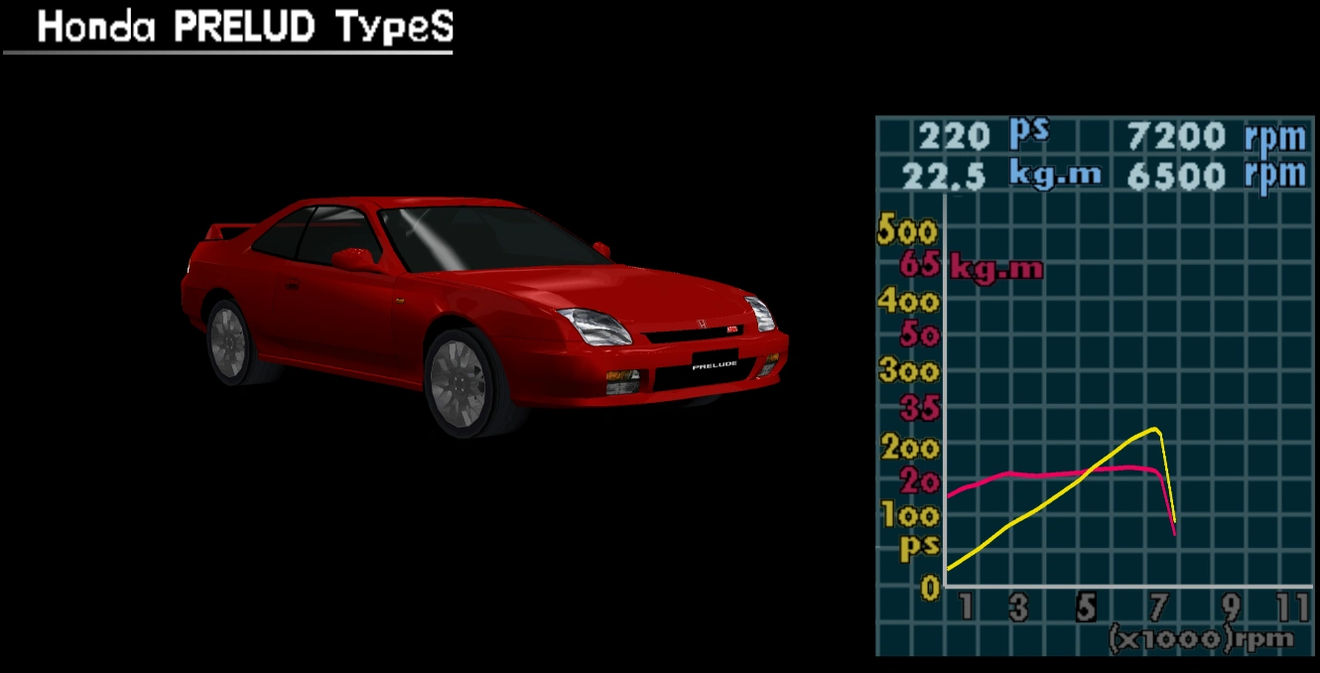Click the (x1000)rpm axis caption

(1201, 637)
